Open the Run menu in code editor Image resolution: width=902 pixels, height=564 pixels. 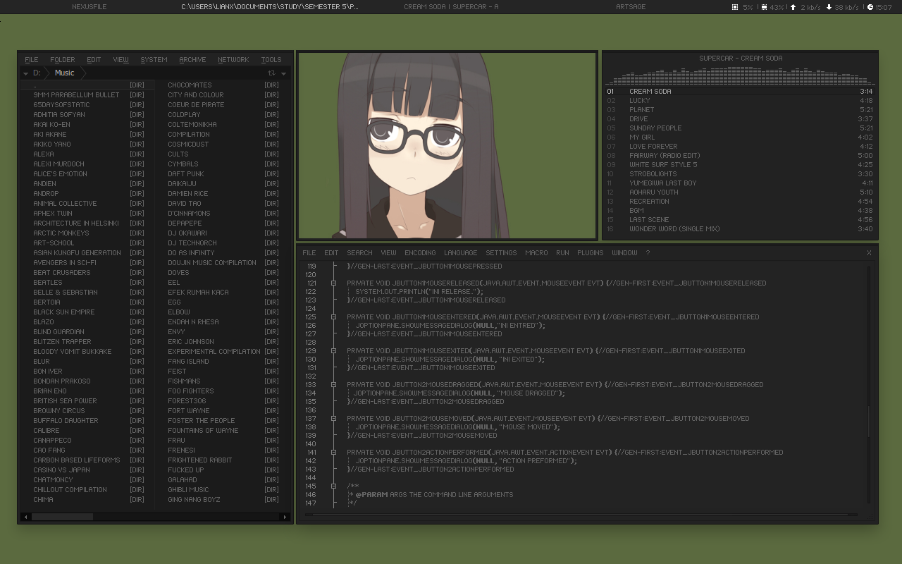562,252
